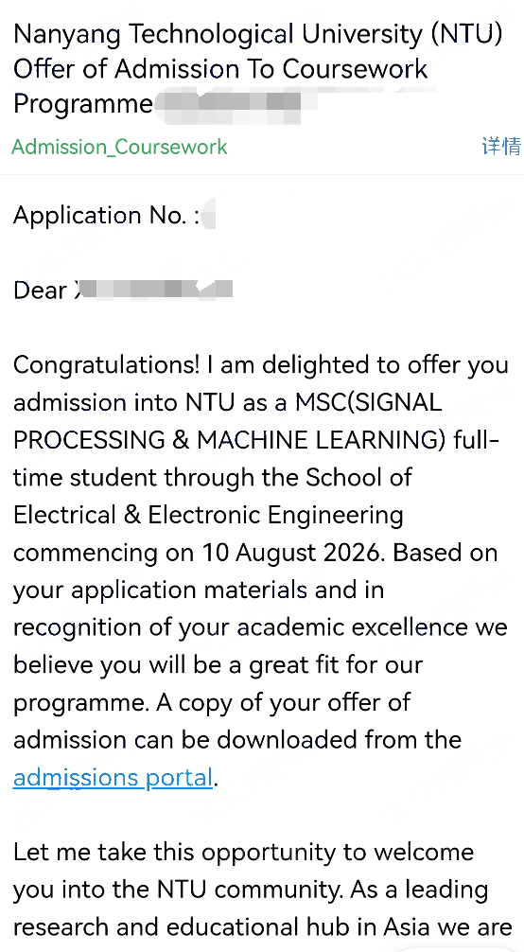Click the date 10 August 2026
Image resolution: width=524 pixels, height=952 pixels.
[290, 553]
